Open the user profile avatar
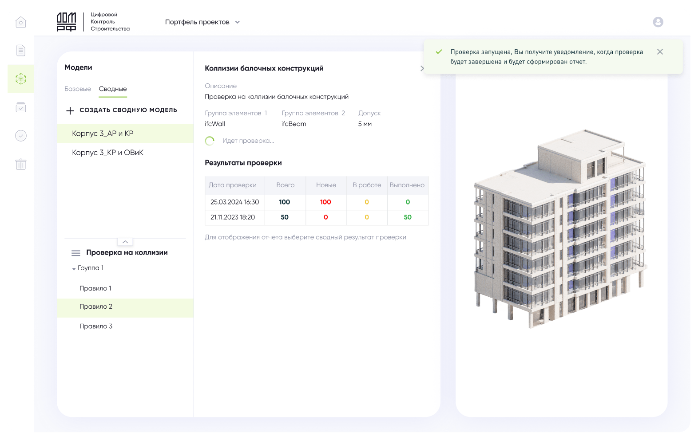This screenshot has width=698, height=440. tap(658, 22)
